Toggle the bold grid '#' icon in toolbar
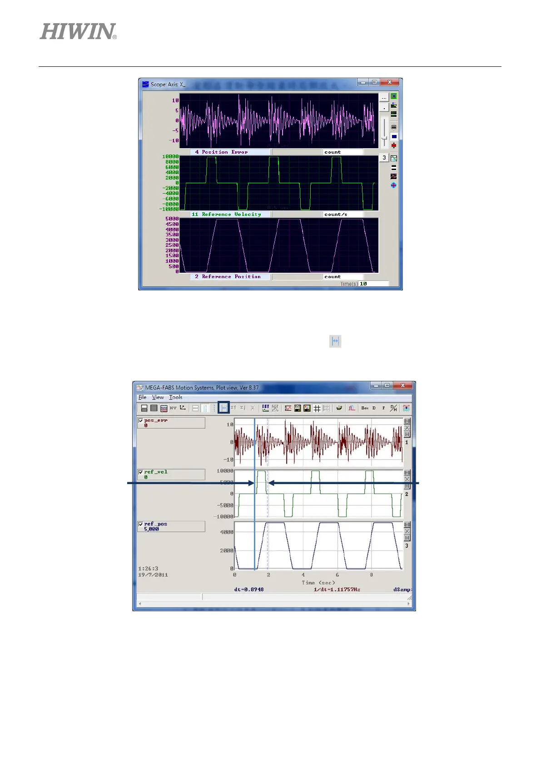541x765 pixels. pyautogui.click(x=317, y=408)
